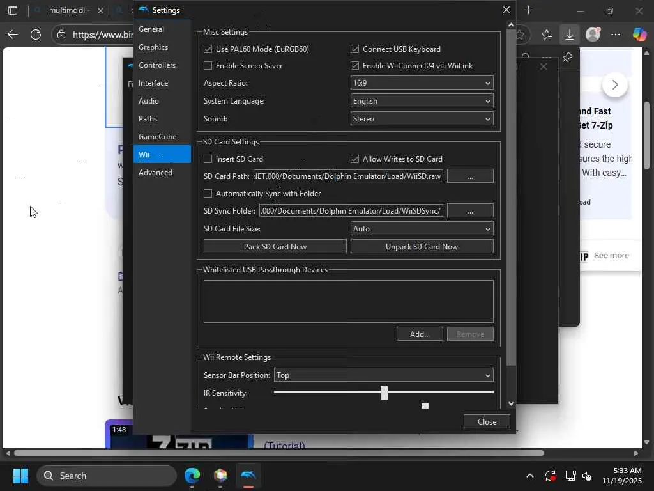
Task: Click Settings dialog scroll up arrow
Action: pos(512,25)
